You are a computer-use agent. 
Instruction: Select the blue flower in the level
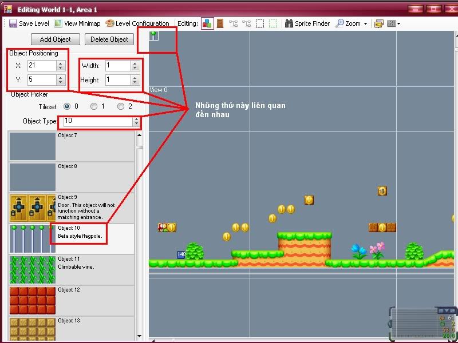(x=359, y=252)
